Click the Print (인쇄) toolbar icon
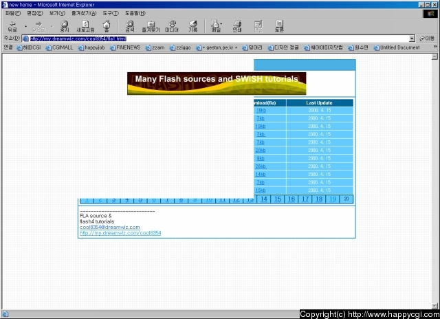 click(x=237, y=26)
